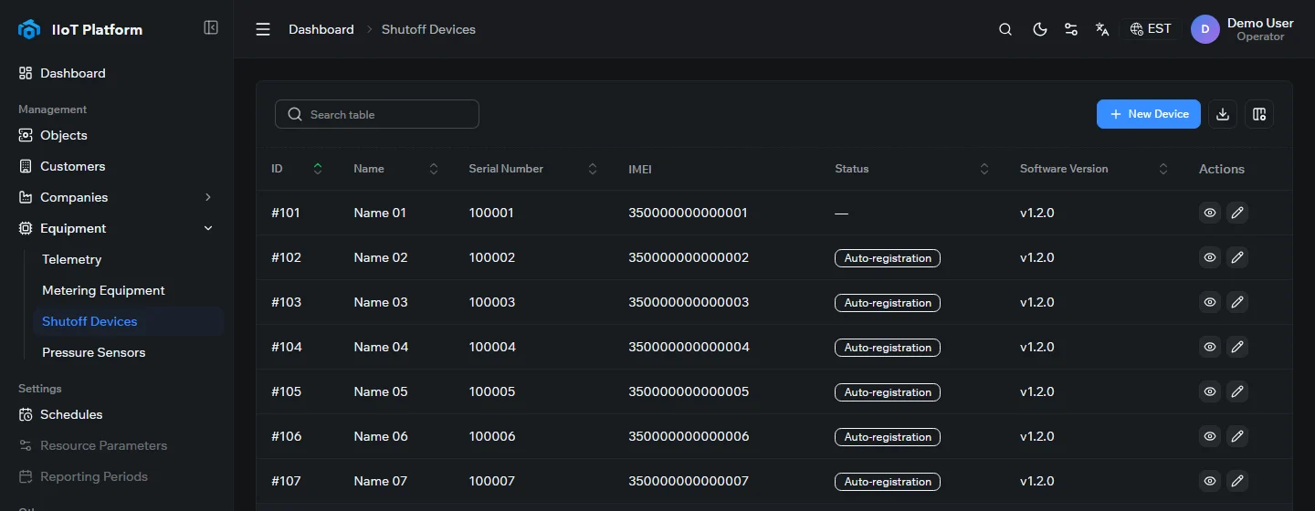Open the language translate icon
Screen dimensions: 1315x511
pyautogui.click(x=1102, y=29)
